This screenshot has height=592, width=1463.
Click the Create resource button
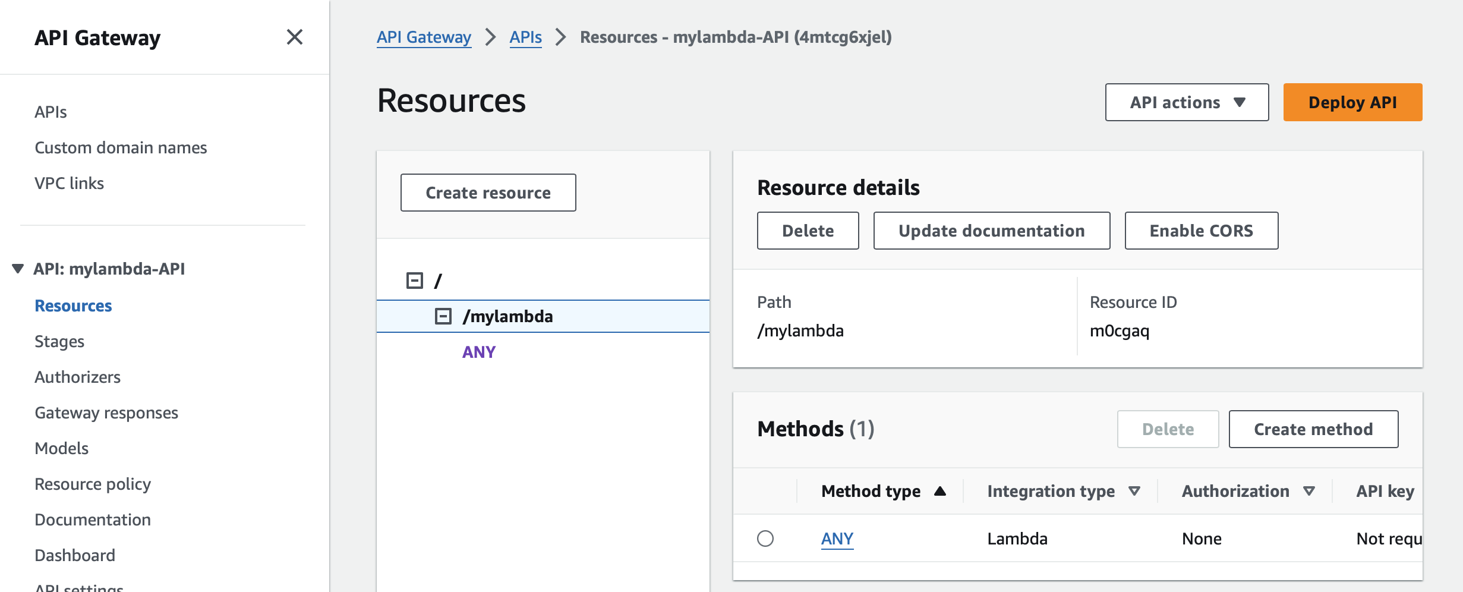(488, 193)
